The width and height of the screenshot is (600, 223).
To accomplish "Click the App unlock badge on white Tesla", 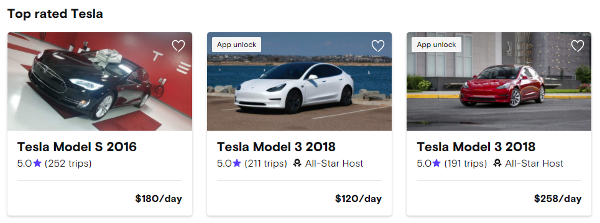I will point(236,45).
